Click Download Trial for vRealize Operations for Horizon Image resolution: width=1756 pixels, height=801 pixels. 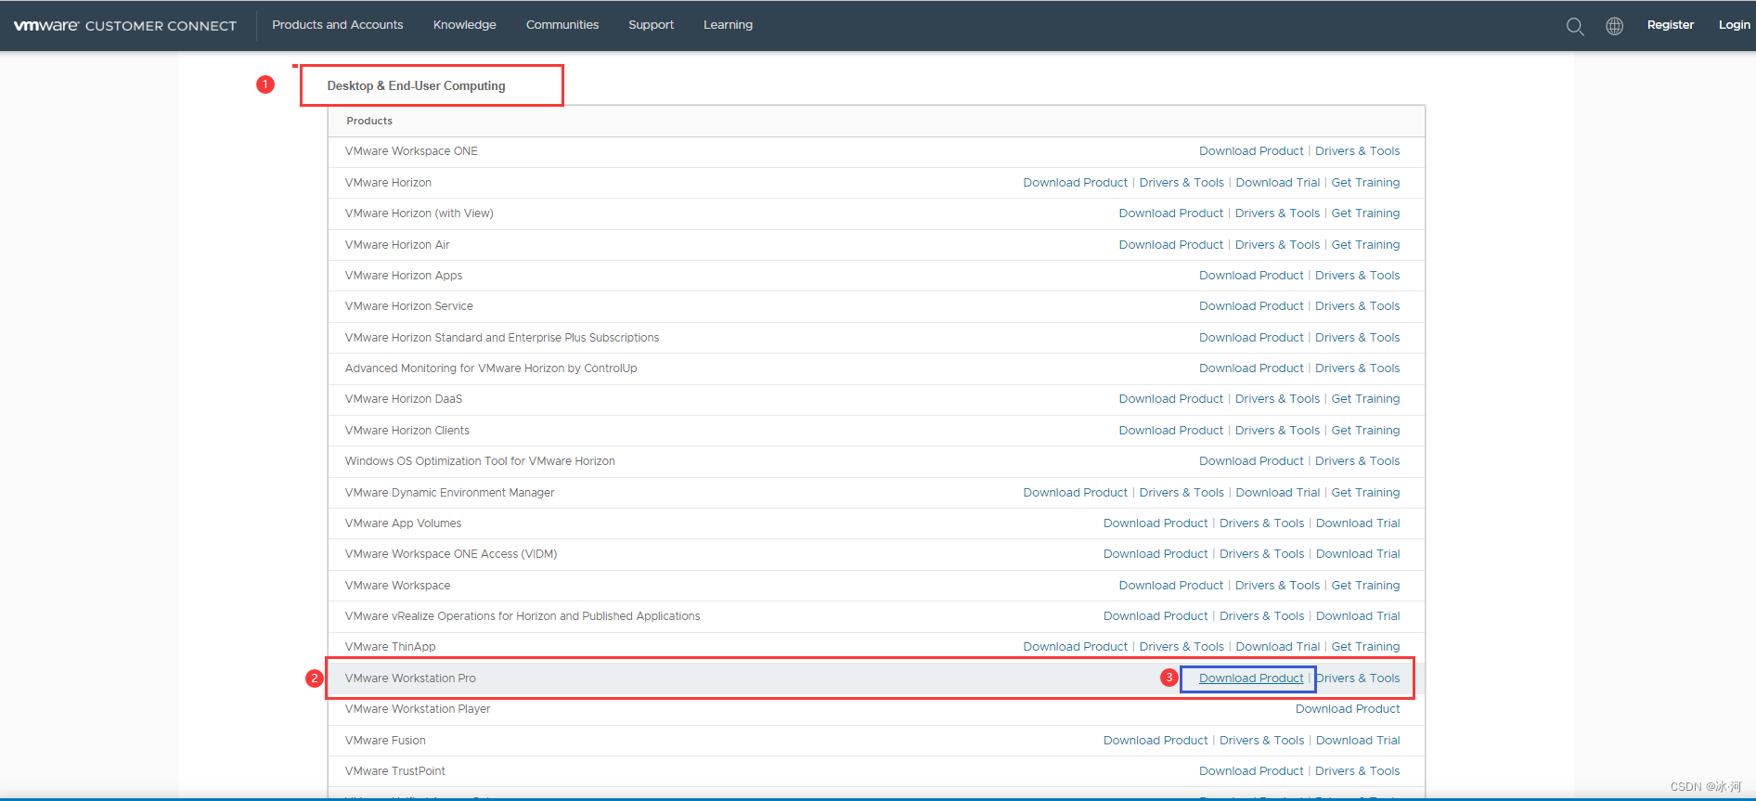(1358, 616)
